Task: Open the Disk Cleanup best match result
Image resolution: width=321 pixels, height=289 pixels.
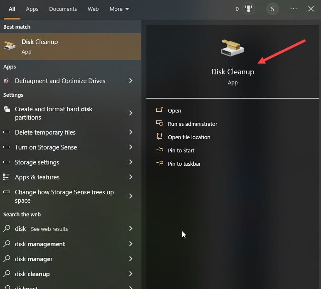Action: 71,47
